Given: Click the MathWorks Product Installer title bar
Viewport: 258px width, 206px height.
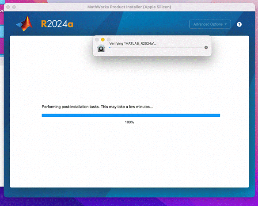Looking at the screenshot, I should pos(129,7).
